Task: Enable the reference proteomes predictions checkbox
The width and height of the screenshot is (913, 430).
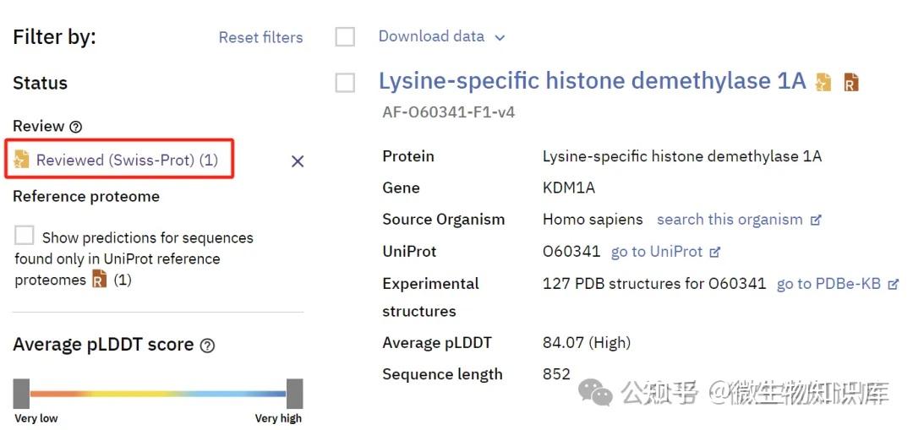Action: pyautogui.click(x=25, y=236)
